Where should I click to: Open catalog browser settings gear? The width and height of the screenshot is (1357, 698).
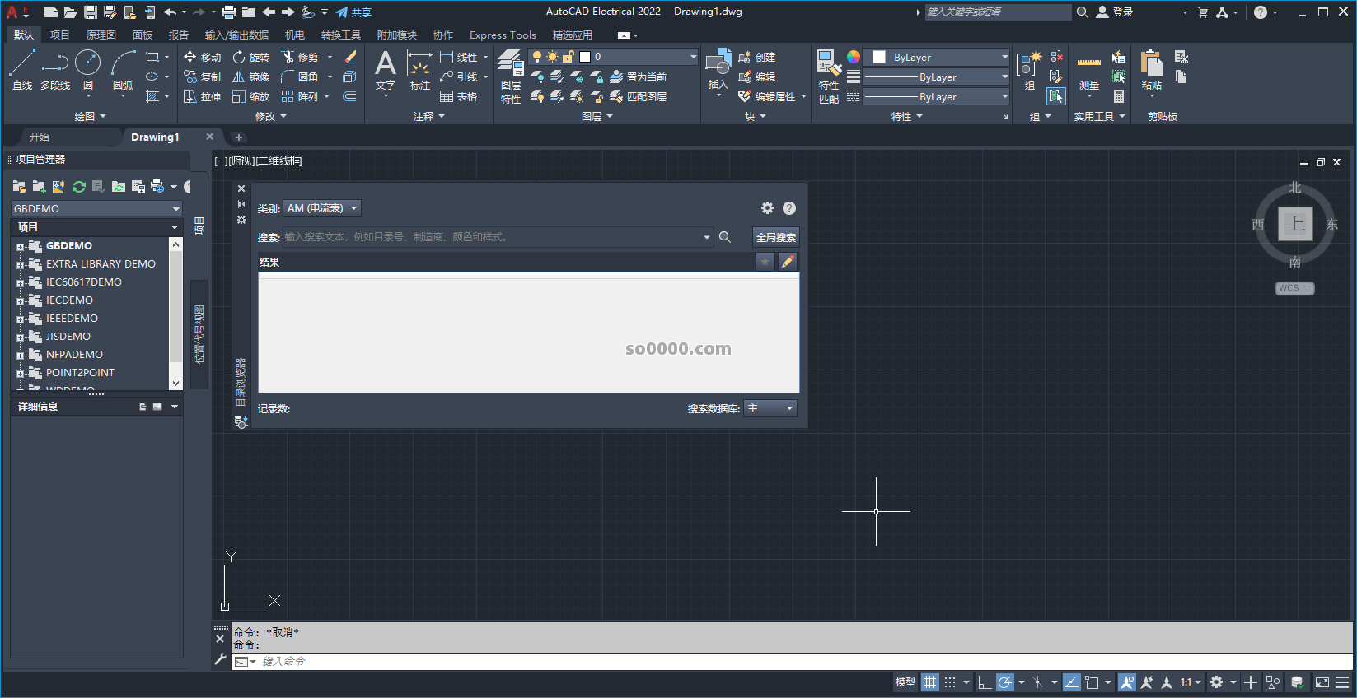click(x=767, y=208)
